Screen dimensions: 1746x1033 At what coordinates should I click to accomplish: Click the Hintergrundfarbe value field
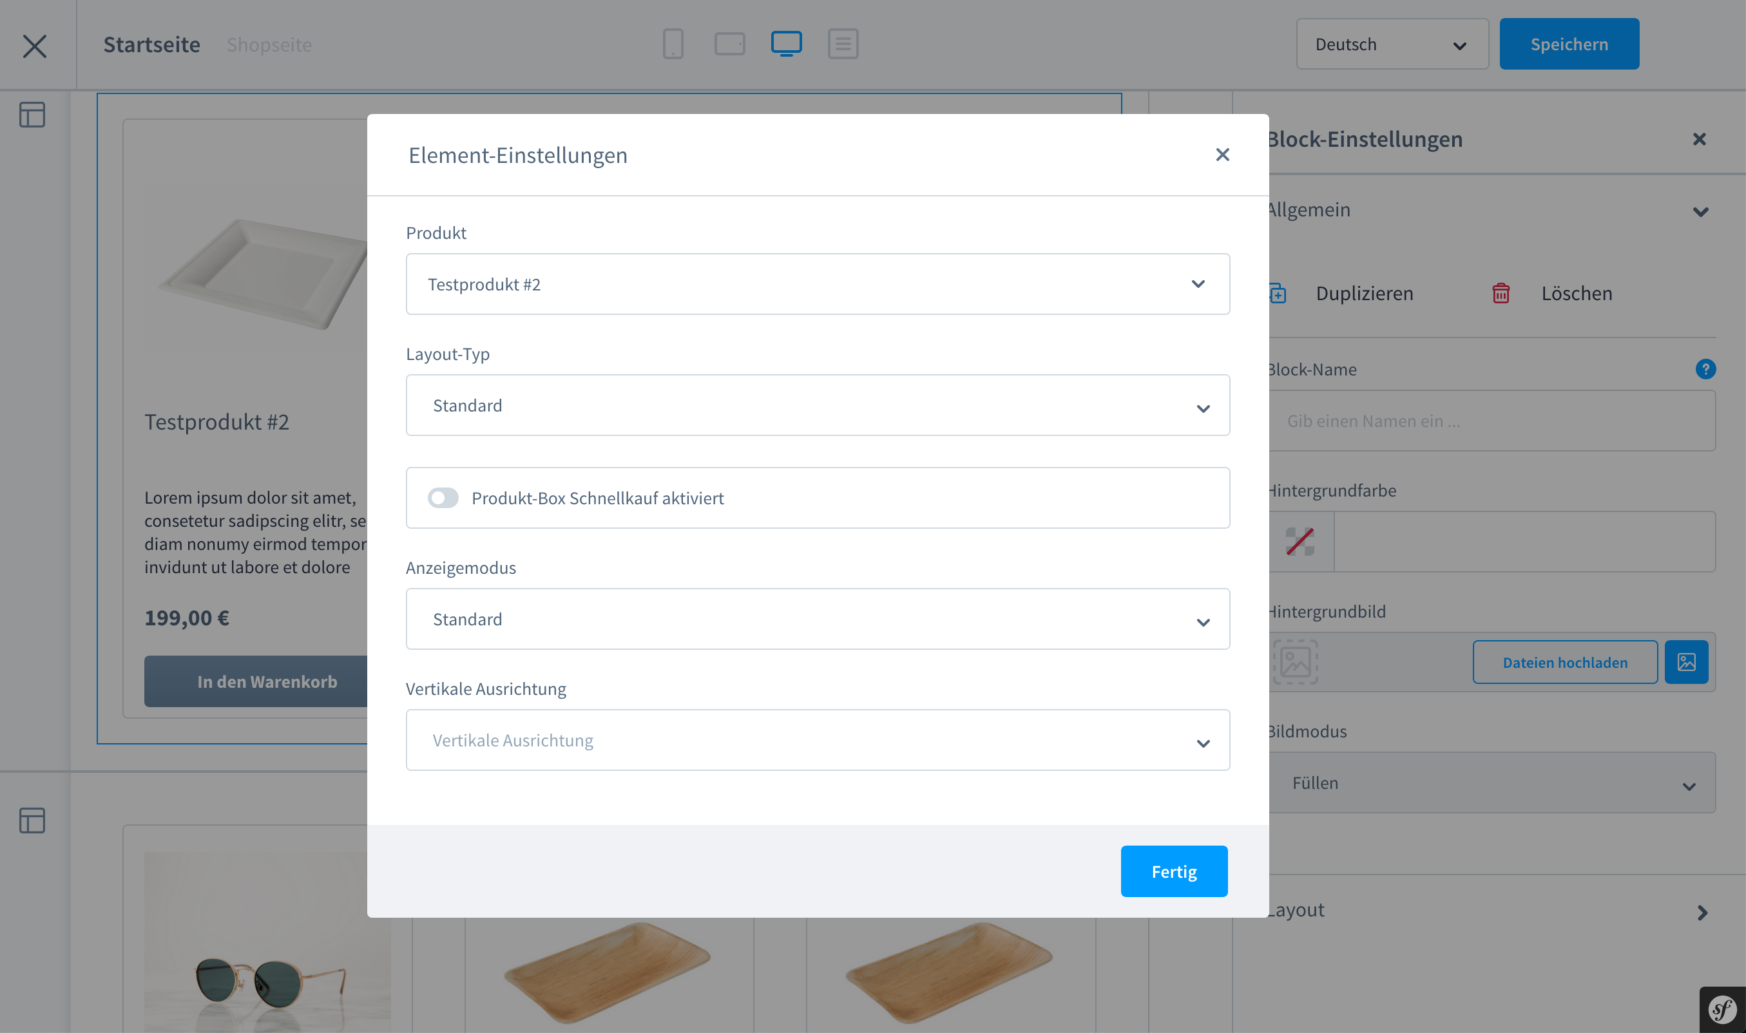pyautogui.click(x=1524, y=542)
